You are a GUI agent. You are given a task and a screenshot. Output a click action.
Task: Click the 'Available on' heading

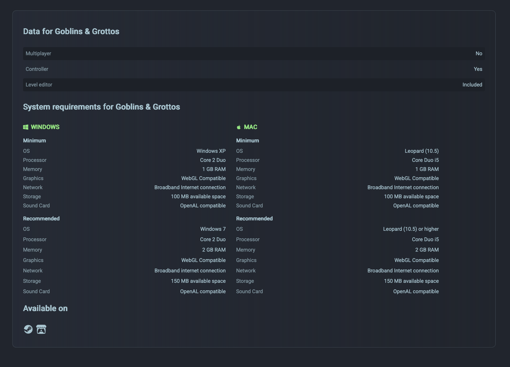click(45, 308)
